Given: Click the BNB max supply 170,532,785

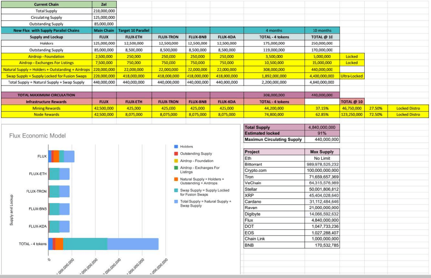Looking at the screenshot, I should click(322, 245).
